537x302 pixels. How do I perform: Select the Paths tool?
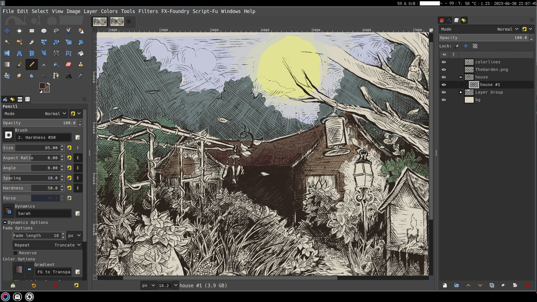tap(56, 76)
